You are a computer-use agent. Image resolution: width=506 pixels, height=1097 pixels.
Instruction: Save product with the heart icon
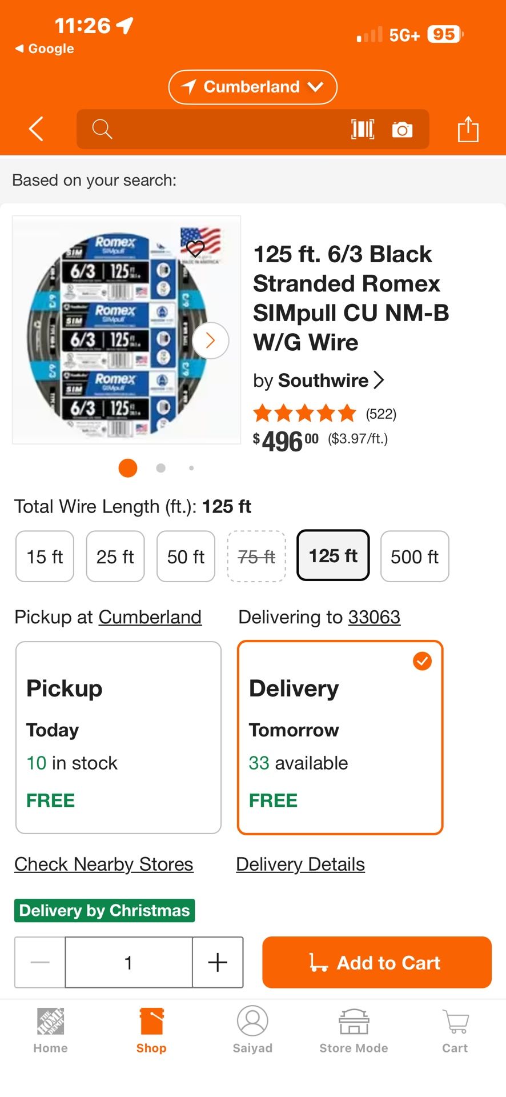(195, 249)
